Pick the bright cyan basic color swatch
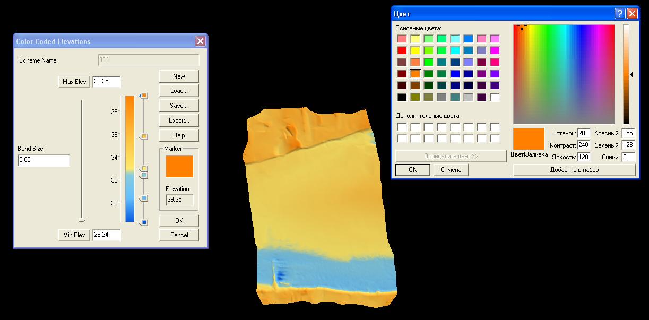Image resolution: width=649 pixels, height=320 pixels. coord(455,50)
